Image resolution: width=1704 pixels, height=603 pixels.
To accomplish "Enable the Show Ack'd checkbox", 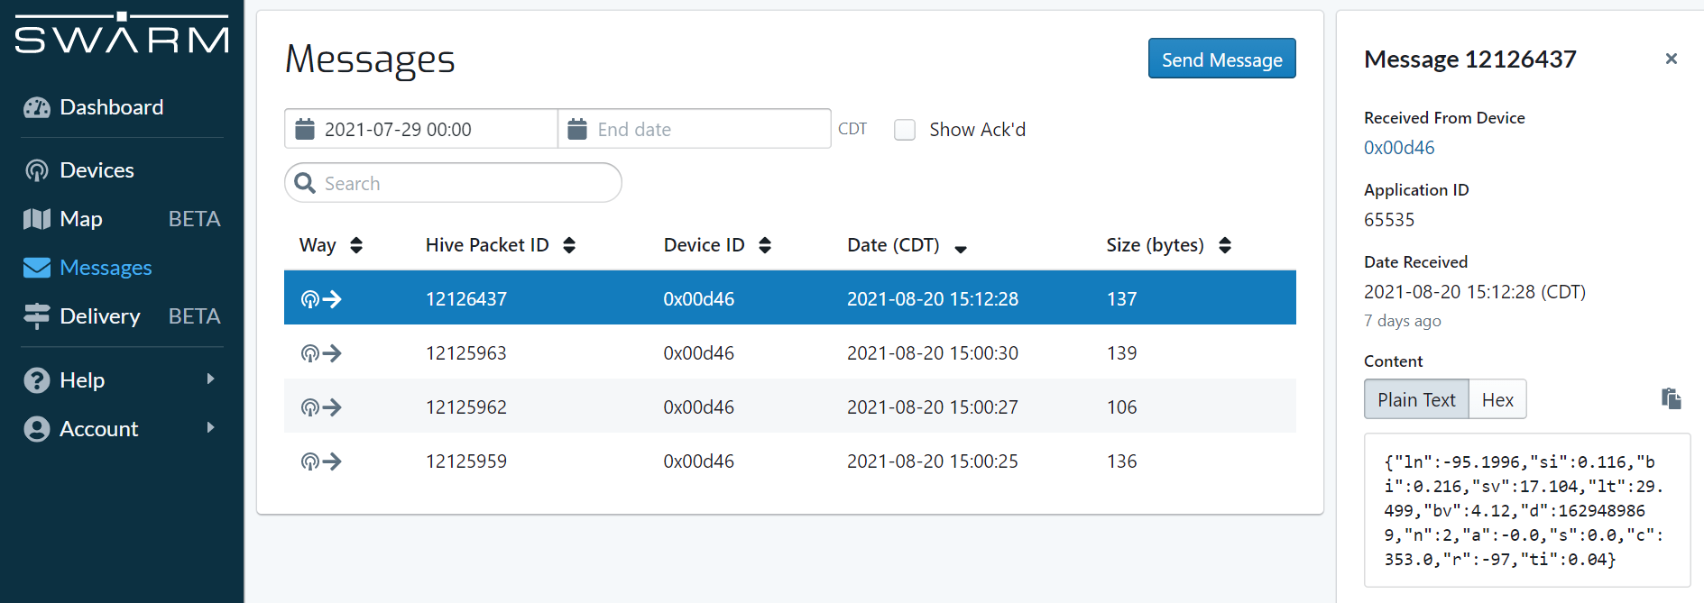I will pos(904,130).
